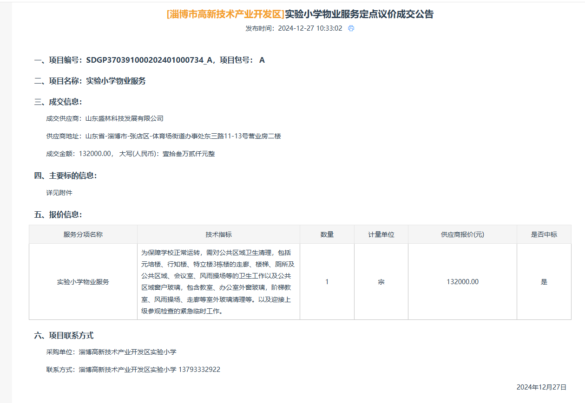The image size is (585, 403).
Task: Open the 详见附件 attachment reference text
Action: click(59, 193)
